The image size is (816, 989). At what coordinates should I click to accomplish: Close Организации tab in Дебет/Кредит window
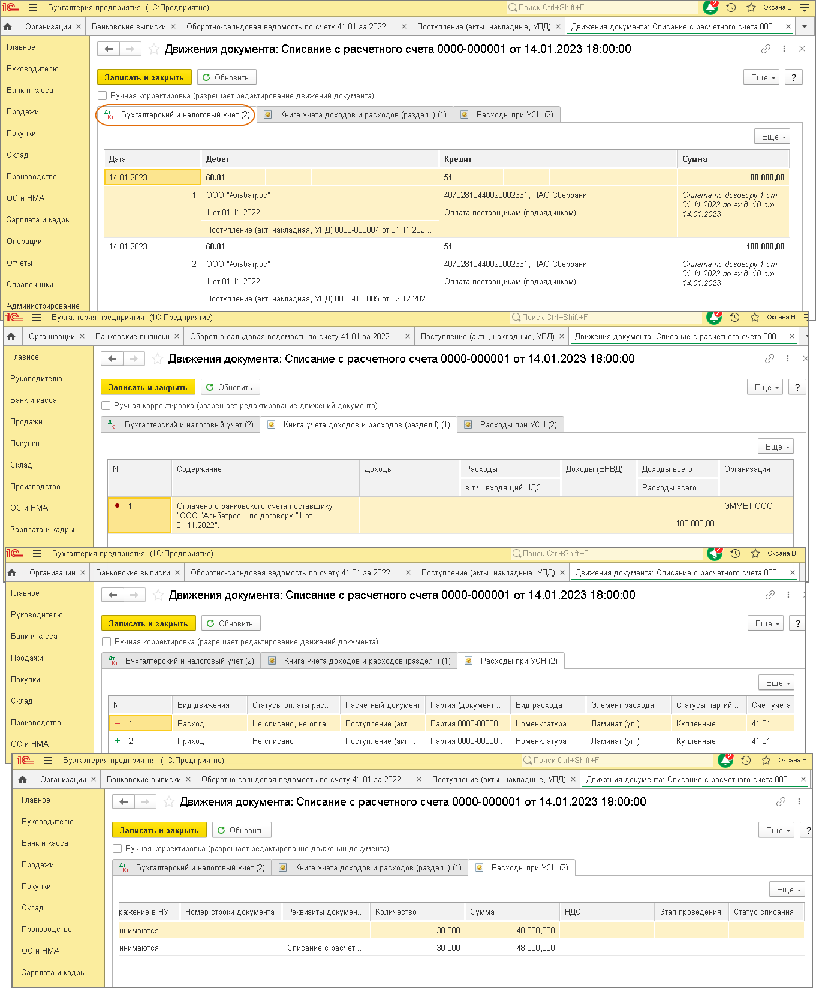tap(79, 26)
